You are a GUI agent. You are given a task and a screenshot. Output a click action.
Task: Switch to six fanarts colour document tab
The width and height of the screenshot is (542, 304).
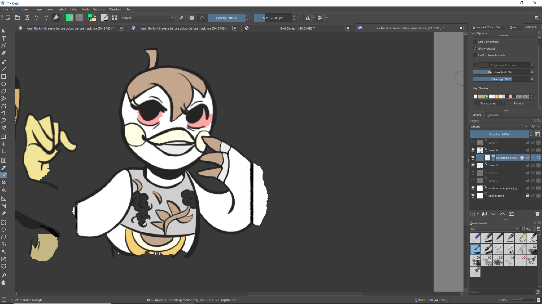point(410,28)
